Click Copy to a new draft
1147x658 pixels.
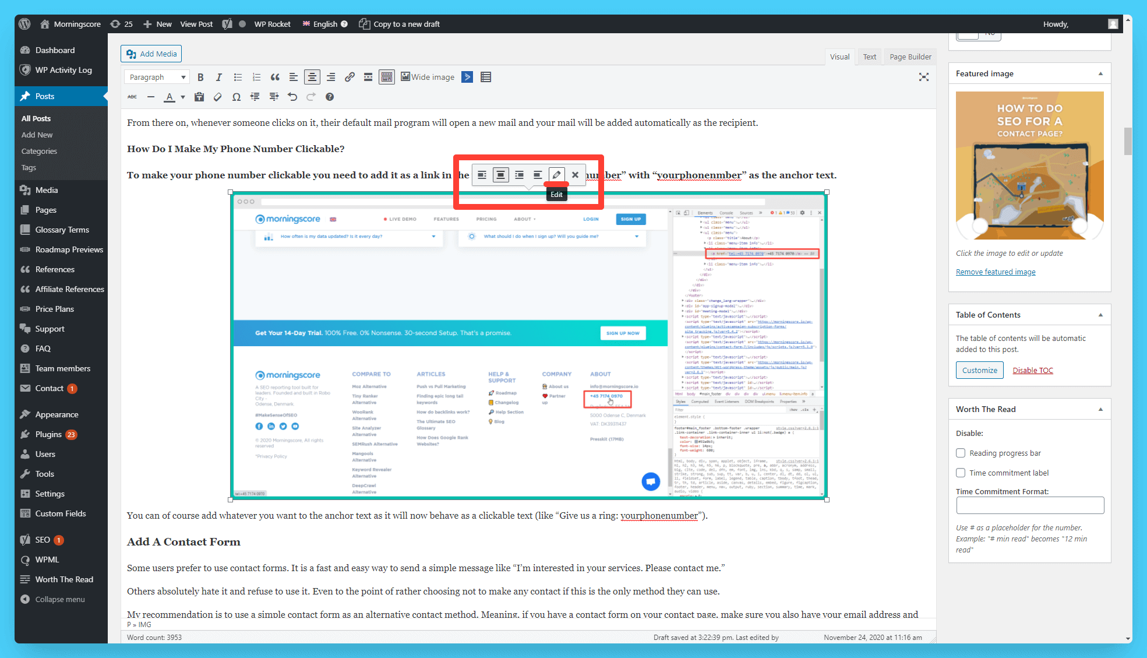[400, 24]
